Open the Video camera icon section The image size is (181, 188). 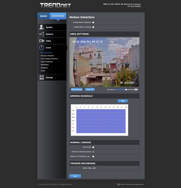(41, 41)
